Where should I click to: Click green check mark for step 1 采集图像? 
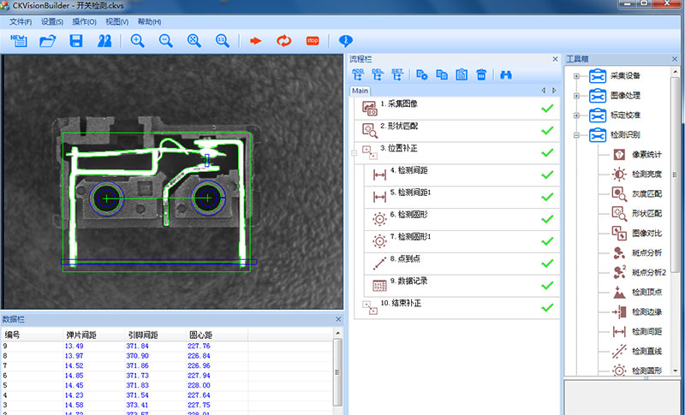[x=547, y=108]
